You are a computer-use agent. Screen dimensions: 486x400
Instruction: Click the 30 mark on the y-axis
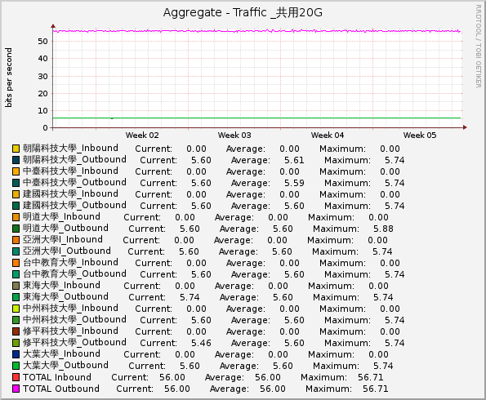pos(42,76)
